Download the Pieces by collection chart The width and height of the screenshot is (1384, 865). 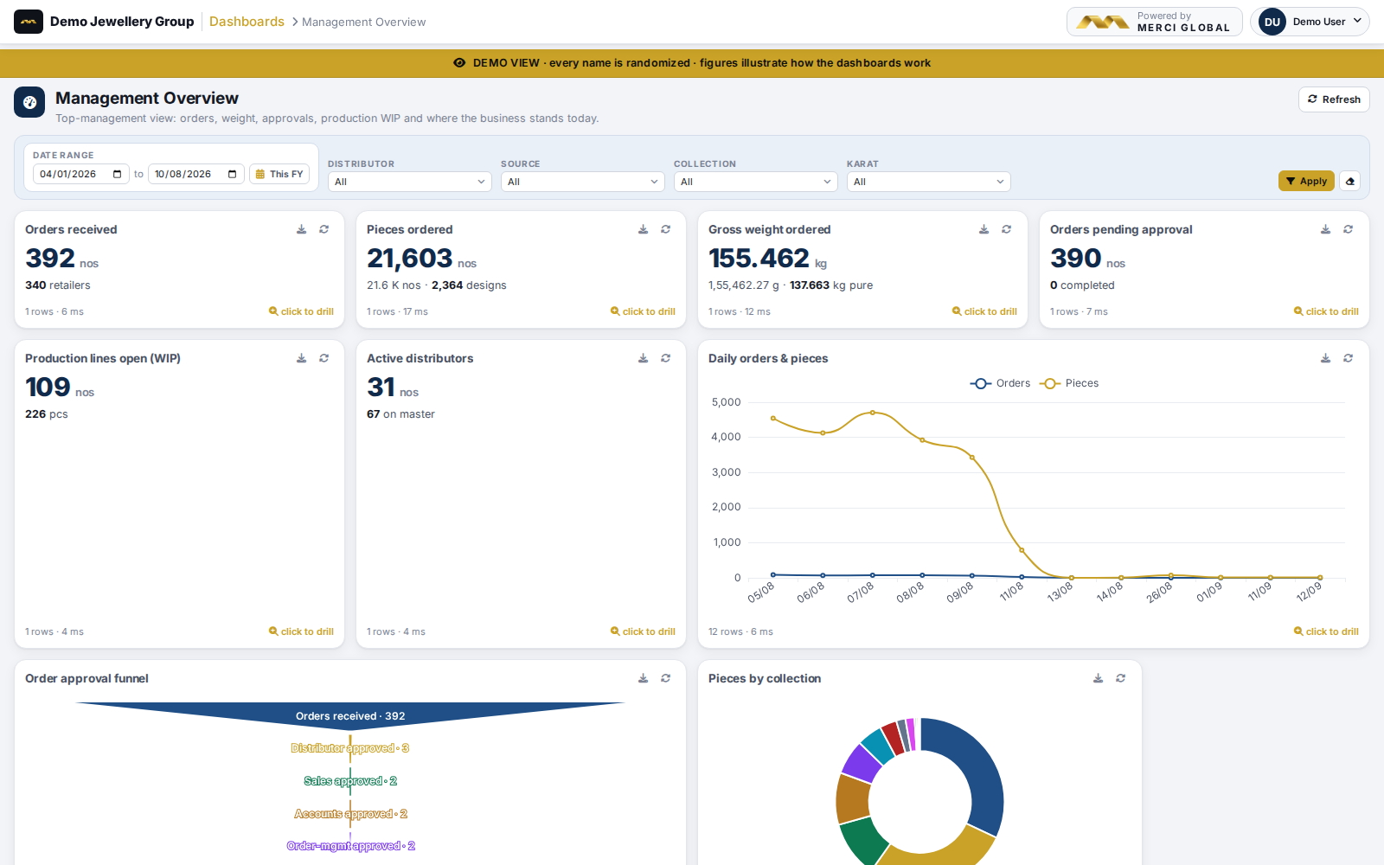(1098, 678)
